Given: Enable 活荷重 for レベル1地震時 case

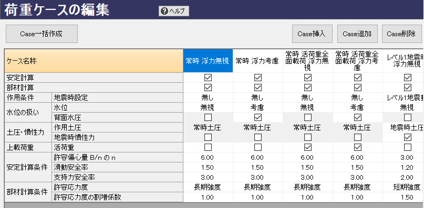Looking at the screenshot, I should (x=408, y=147).
